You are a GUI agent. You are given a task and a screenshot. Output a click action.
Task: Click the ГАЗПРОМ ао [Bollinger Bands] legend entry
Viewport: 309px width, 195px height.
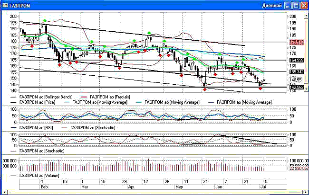[x=42, y=97]
